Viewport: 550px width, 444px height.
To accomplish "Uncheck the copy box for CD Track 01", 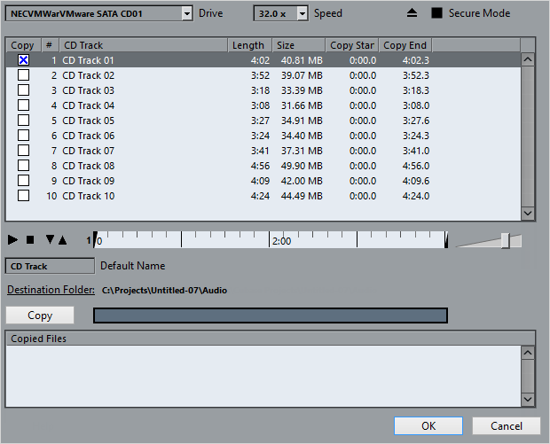I will (x=23, y=60).
